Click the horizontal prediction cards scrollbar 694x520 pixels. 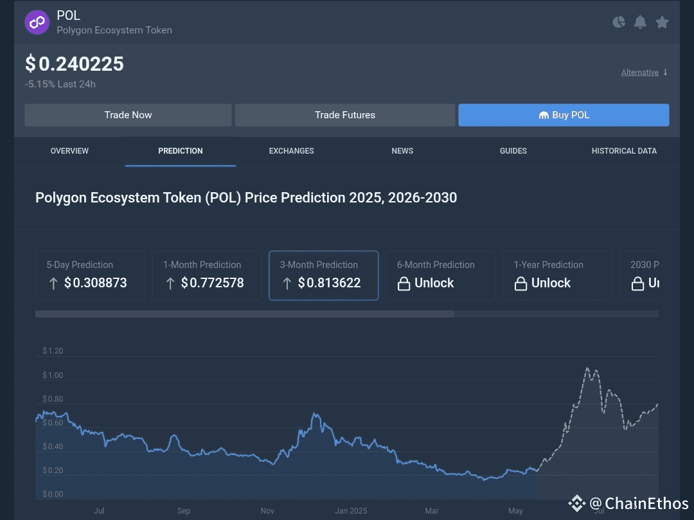[x=244, y=314]
